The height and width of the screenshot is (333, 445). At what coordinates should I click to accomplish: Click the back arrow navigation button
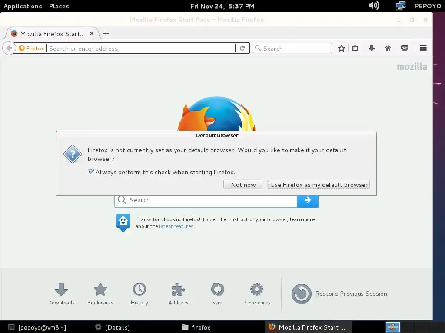9,48
